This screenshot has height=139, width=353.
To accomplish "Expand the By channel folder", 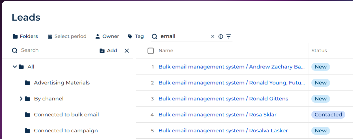I will pyautogui.click(x=21, y=99).
